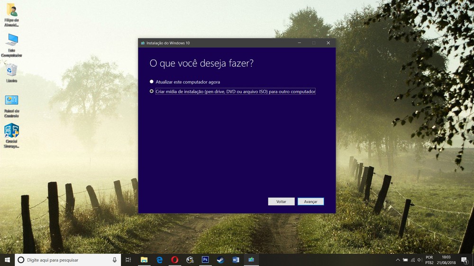This screenshot has height=266, width=474.
Task: Select the Este Computador desktop icon
Action: [x=12, y=45]
